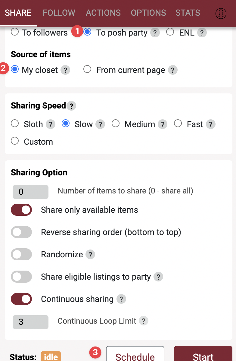Click the Number of items to share field
This screenshot has width=236, height=361.
coord(30,192)
